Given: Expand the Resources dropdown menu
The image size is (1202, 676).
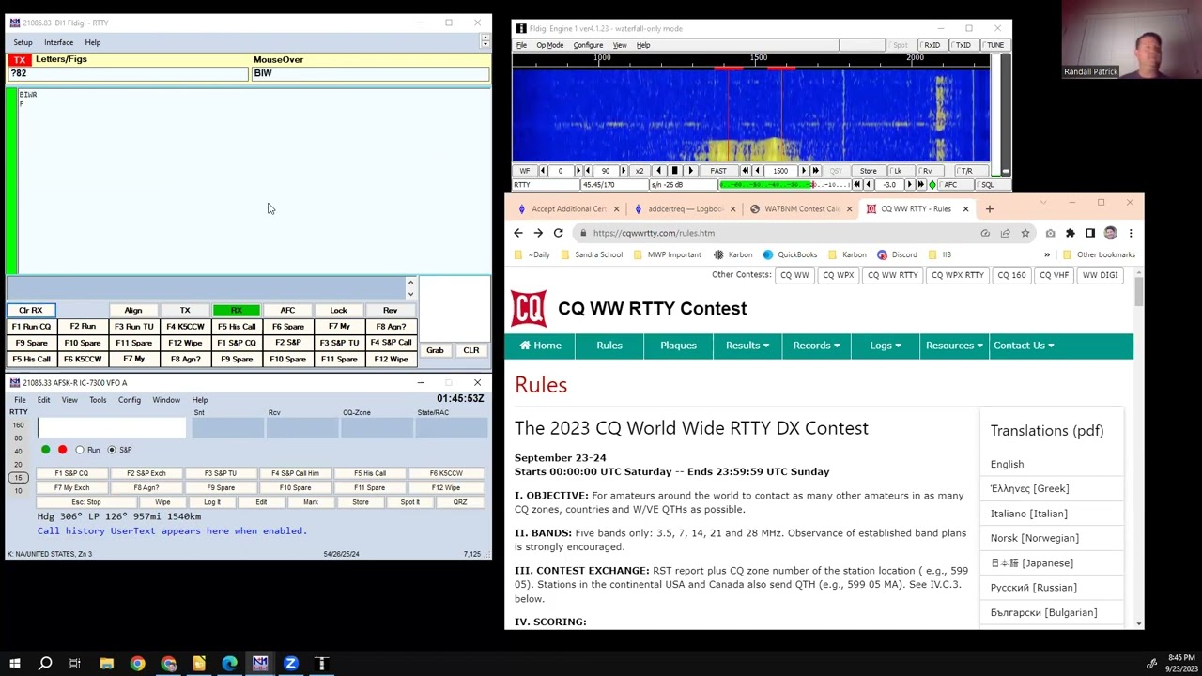Looking at the screenshot, I should point(954,346).
